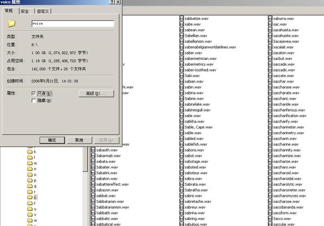
Task: Click the sabotage.wav file icon
Action: (181, 161)
